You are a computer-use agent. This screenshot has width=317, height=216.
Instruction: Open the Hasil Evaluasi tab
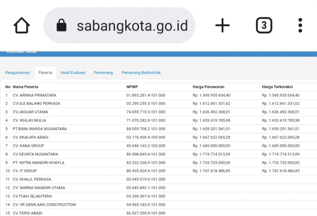[73, 72]
